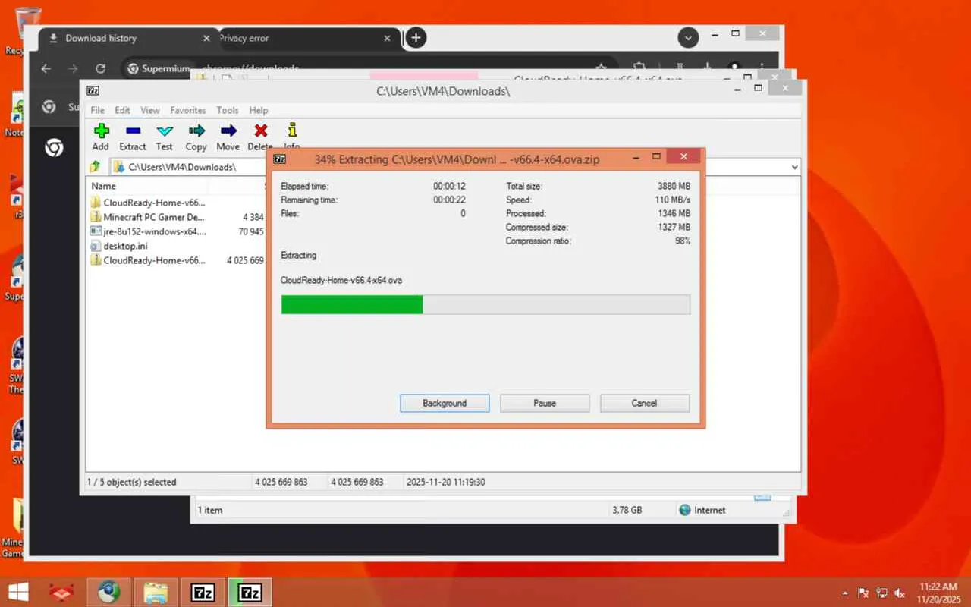
Task: Open the Supermium browser taskbar icon
Action: pyautogui.click(x=108, y=592)
